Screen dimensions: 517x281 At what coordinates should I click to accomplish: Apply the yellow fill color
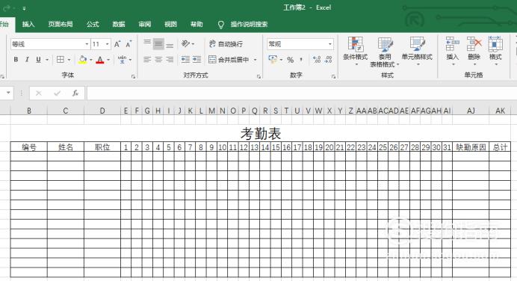82,60
